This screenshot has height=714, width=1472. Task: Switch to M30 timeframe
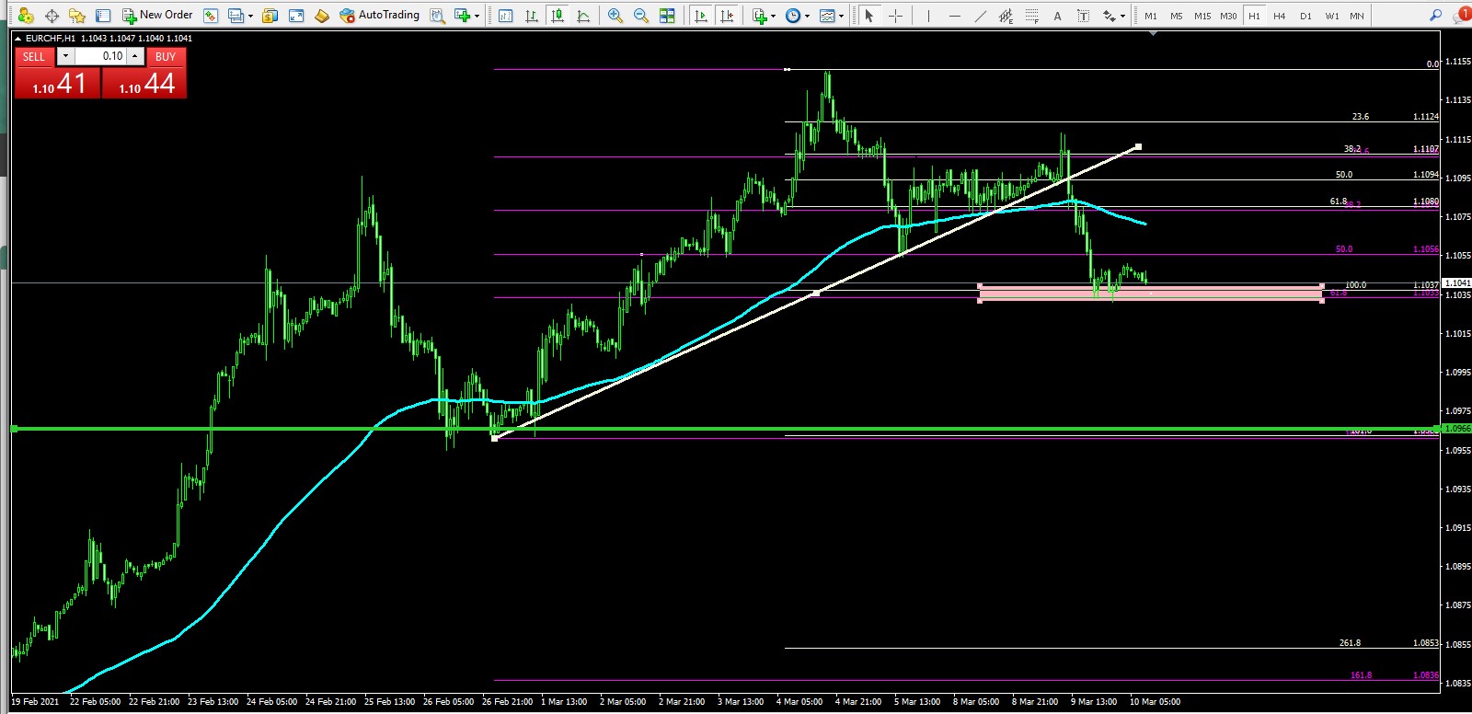point(1228,16)
